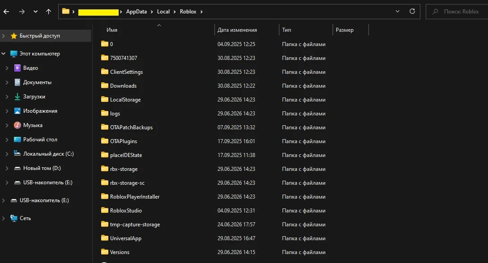Select the placeIDEState folder name
The image size is (488, 263).
click(126, 155)
